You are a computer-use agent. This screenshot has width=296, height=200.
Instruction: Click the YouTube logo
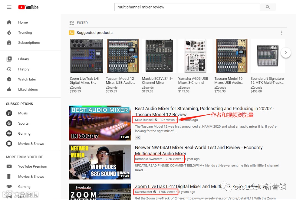tap(28, 7)
